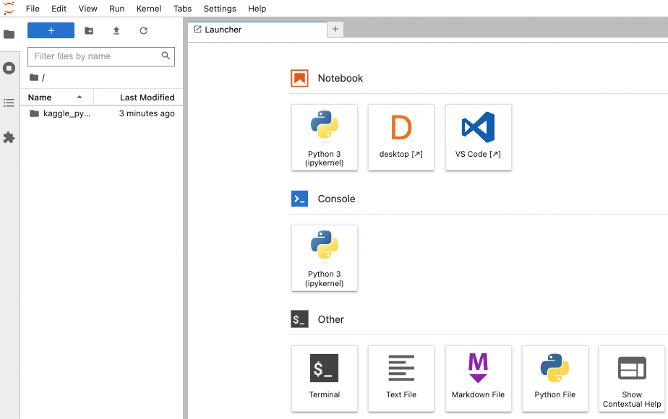
Task: Click the Filter files by name field
Action: tap(94, 56)
